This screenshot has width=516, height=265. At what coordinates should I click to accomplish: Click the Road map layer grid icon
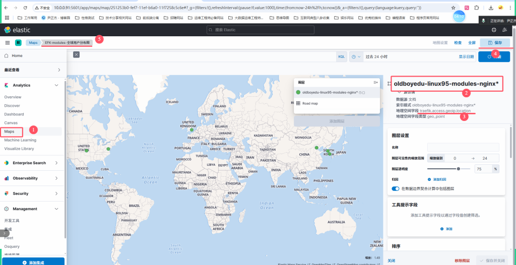click(x=298, y=103)
